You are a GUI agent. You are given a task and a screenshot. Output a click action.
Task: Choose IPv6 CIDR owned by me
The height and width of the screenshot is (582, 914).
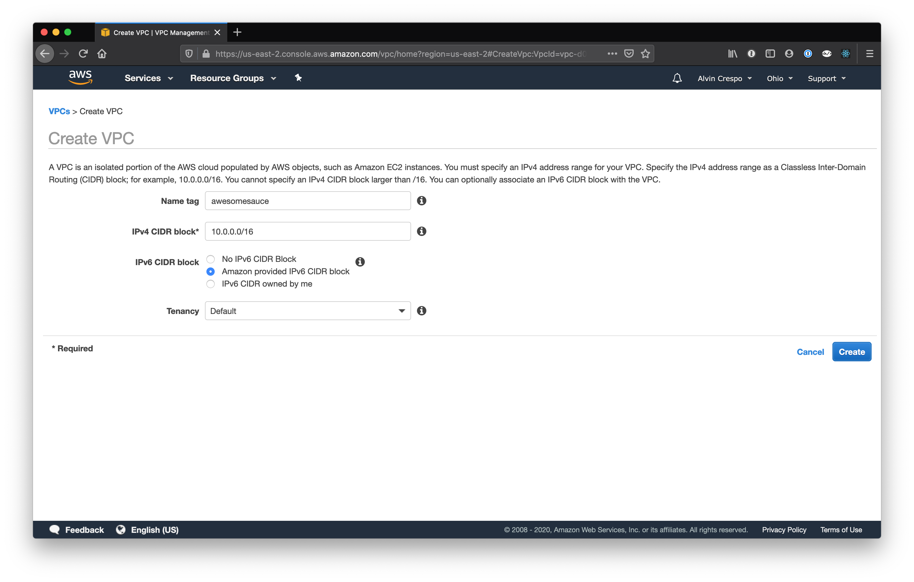tap(211, 284)
